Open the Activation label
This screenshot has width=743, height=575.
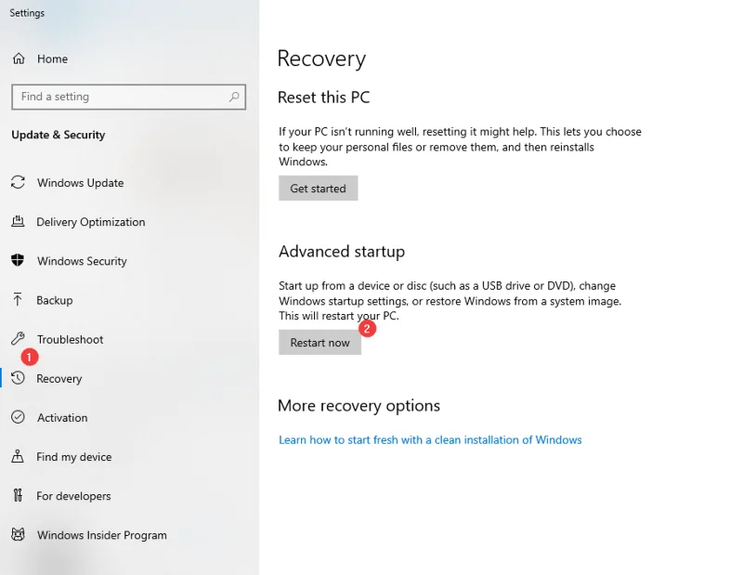(x=62, y=418)
